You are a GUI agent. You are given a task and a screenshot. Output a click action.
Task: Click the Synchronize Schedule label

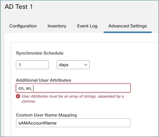click(x=40, y=53)
